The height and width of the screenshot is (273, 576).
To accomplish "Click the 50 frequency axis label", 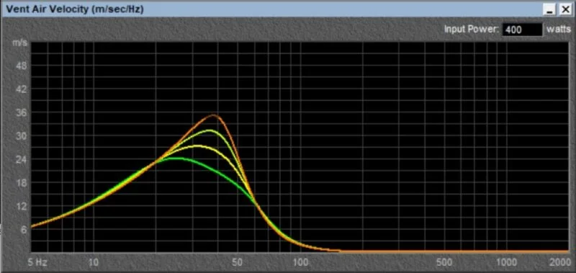I will pos(238,262).
